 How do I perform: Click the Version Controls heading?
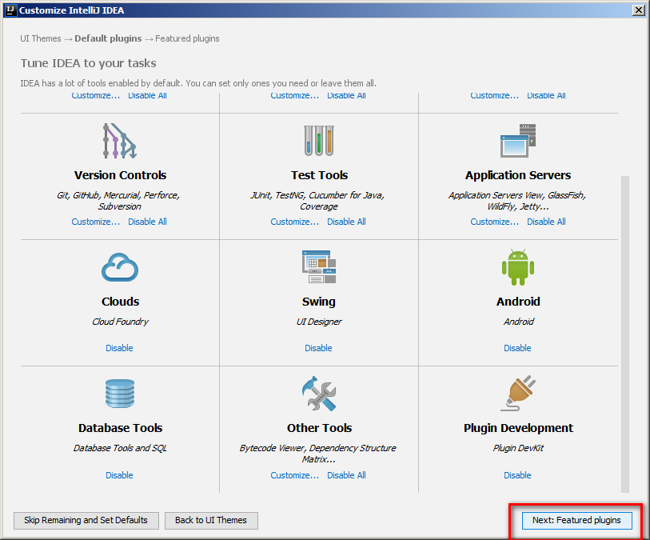coord(120,175)
